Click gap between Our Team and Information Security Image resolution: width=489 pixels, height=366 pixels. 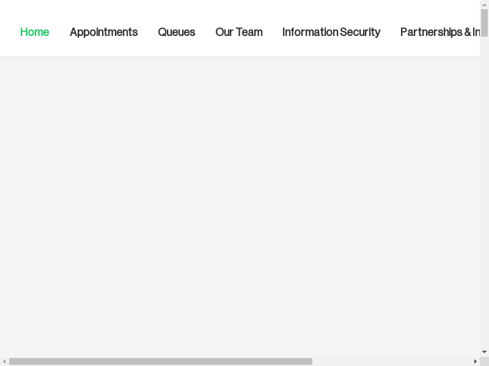click(273, 32)
